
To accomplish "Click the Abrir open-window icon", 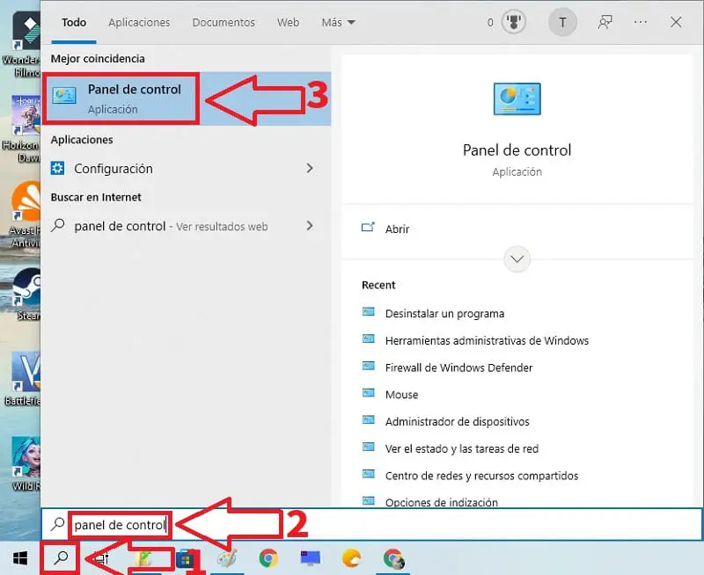I will click(x=368, y=228).
